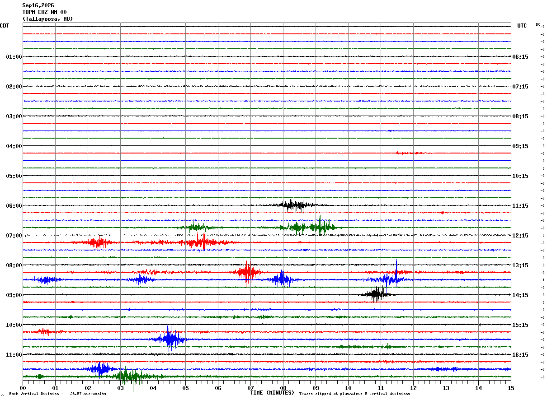
Task: Select the big red event near minute 7
Action: click(247, 272)
